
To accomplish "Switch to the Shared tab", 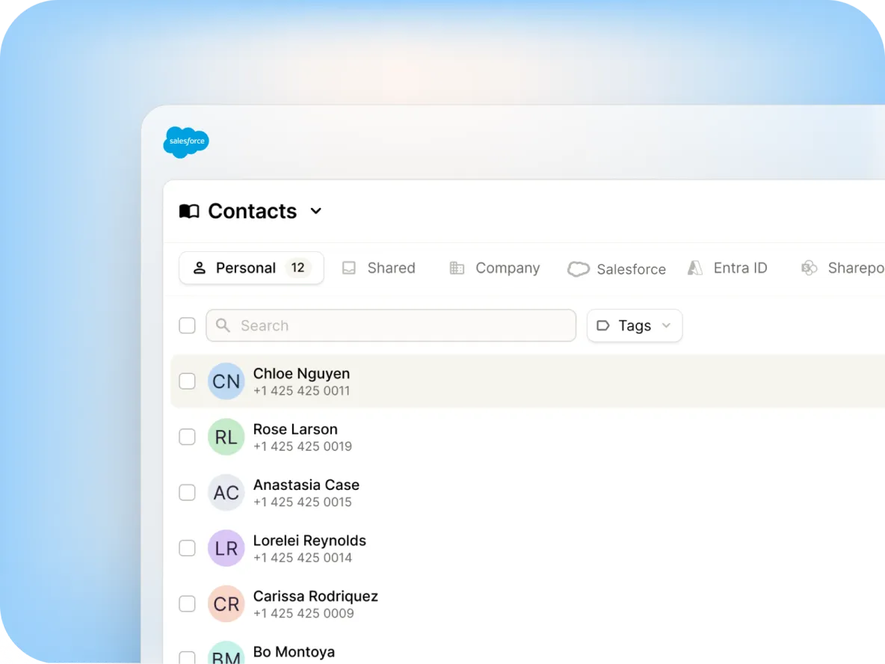I will [379, 268].
